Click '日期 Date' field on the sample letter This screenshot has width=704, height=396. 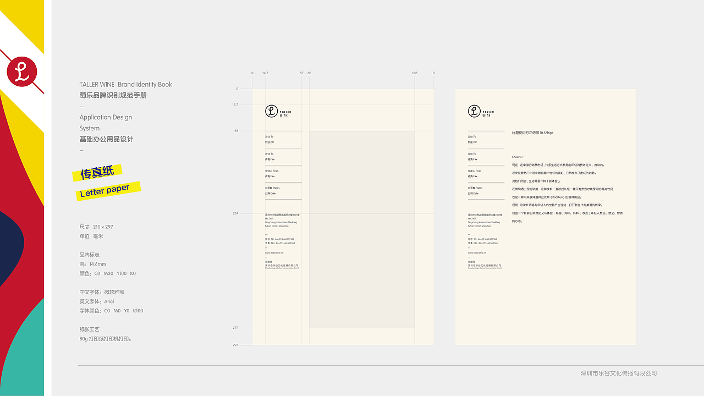pos(473,194)
